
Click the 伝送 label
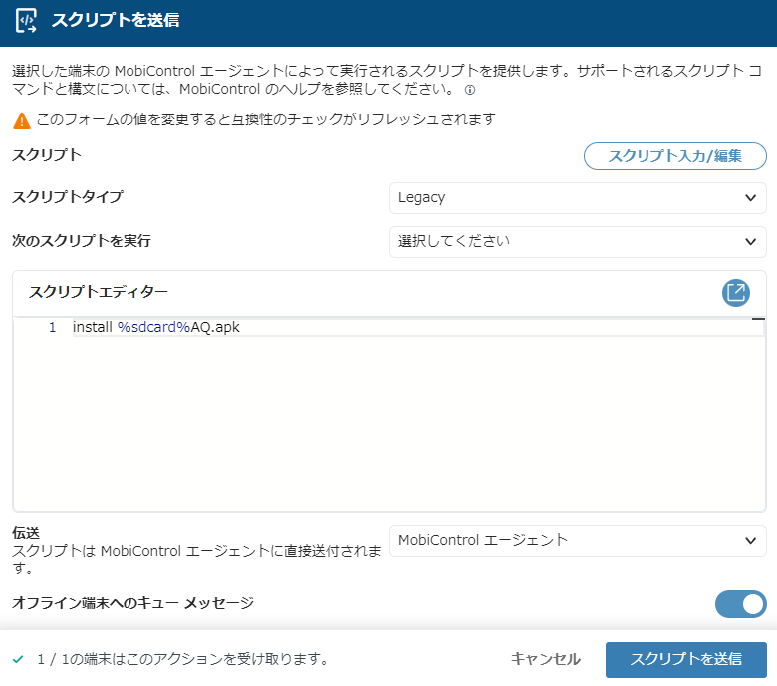(x=26, y=533)
